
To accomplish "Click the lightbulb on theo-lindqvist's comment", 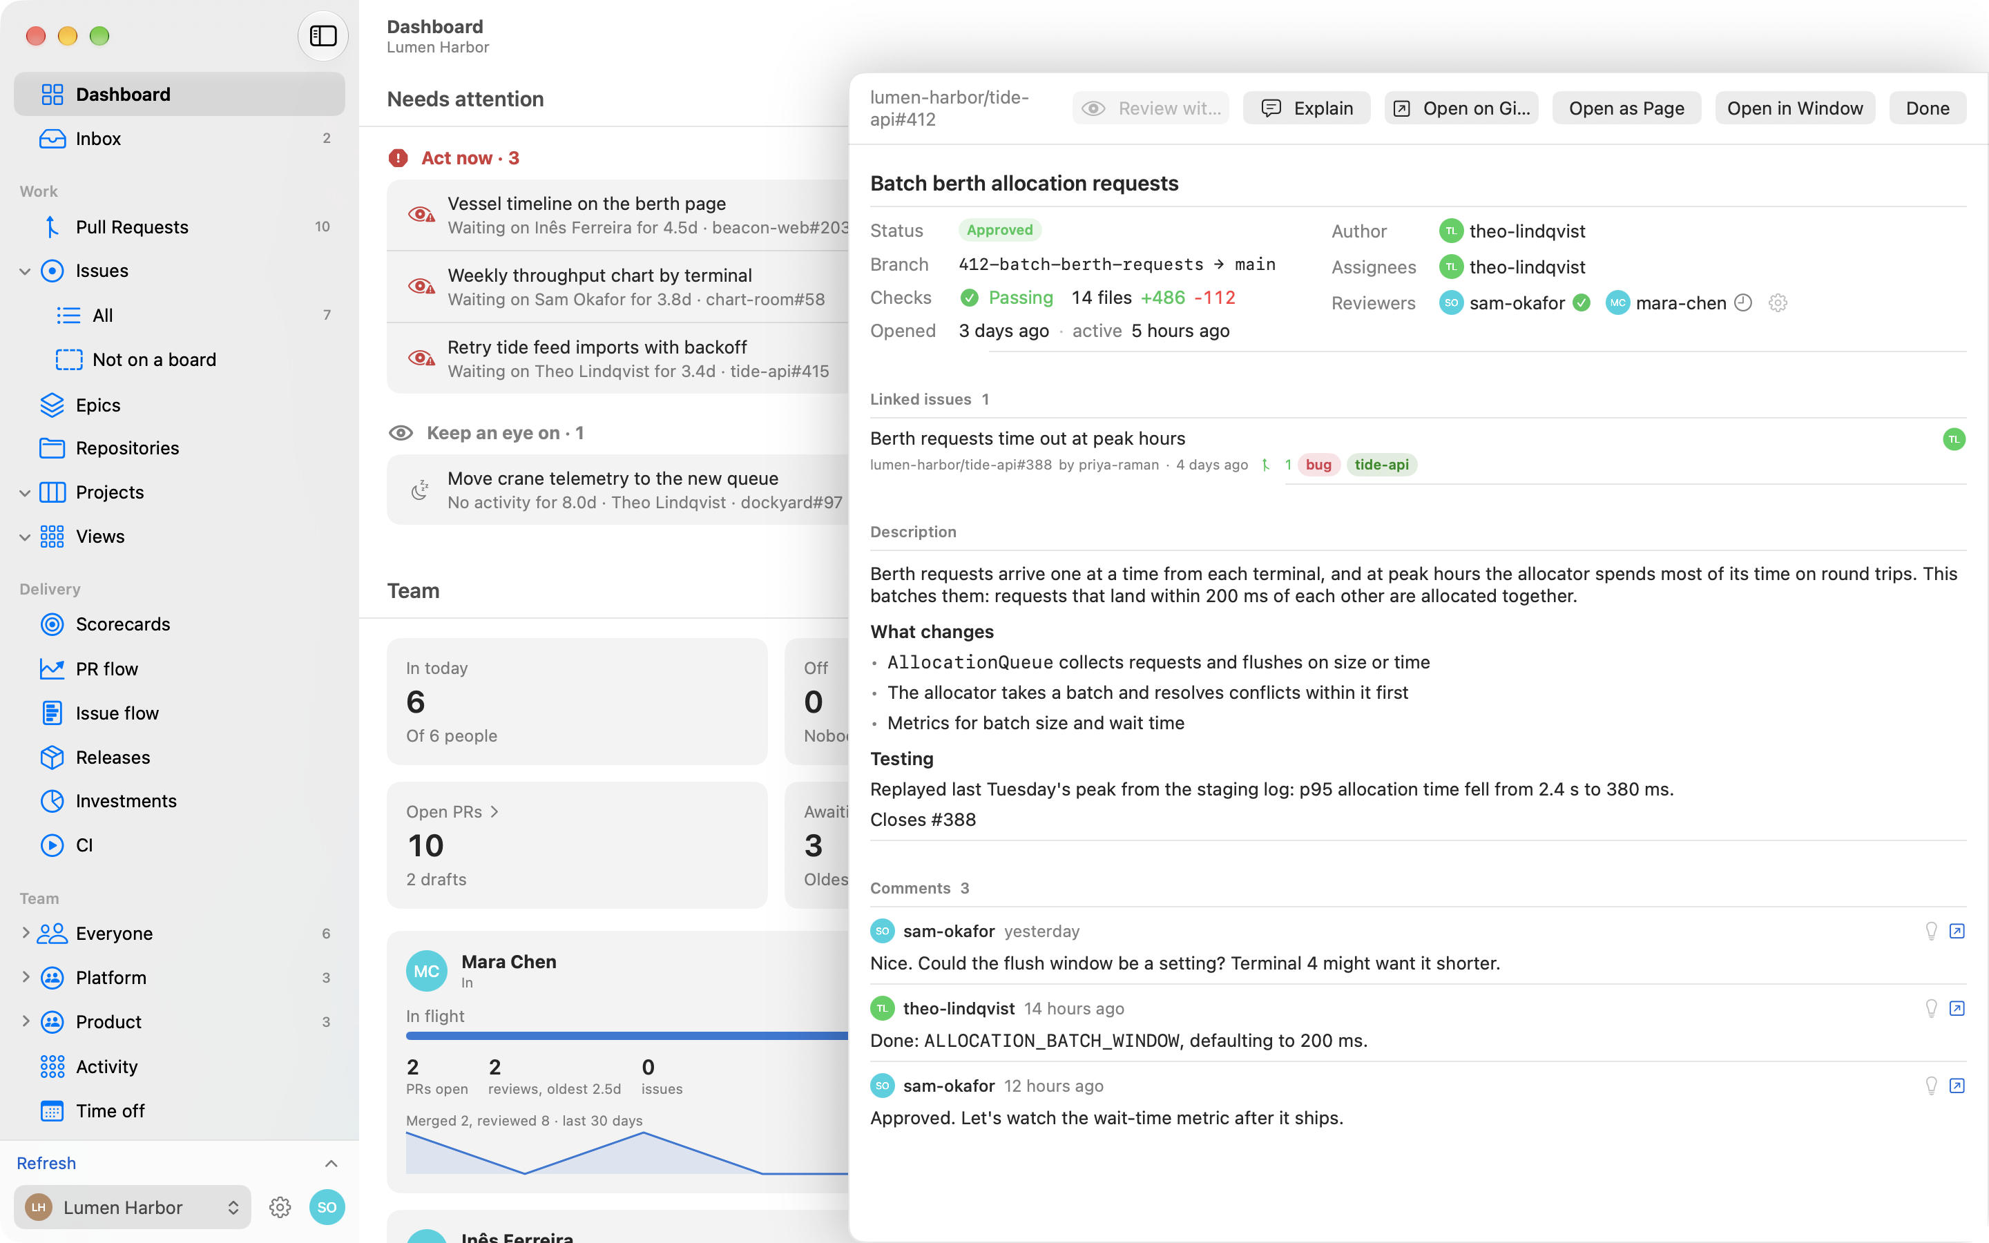I will click(1932, 1008).
